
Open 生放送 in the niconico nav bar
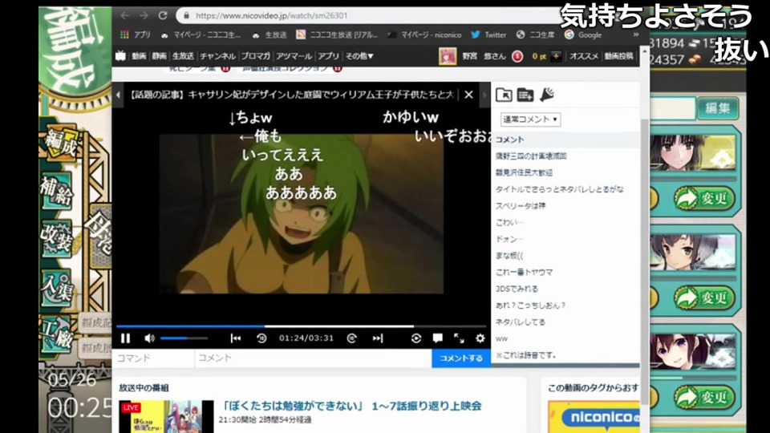click(183, 56)
